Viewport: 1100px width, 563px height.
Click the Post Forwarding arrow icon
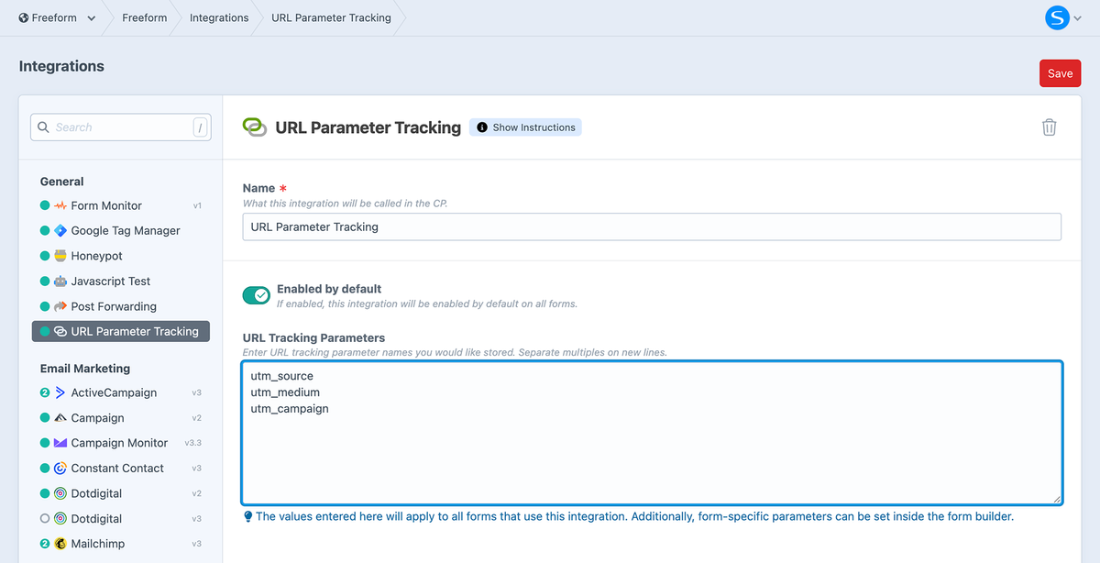coord(60,306)
